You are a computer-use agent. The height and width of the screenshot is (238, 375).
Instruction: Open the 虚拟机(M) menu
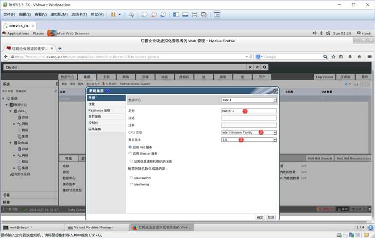(x=59, y=15)
